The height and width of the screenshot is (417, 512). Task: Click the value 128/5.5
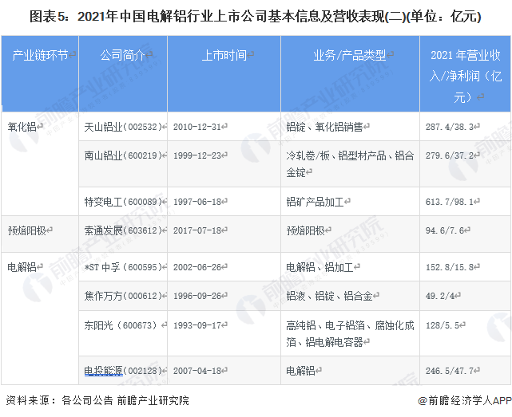(x=443, y=325)
